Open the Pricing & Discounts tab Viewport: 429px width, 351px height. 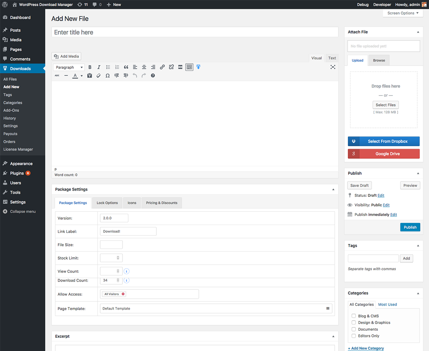tap(161, 203)
